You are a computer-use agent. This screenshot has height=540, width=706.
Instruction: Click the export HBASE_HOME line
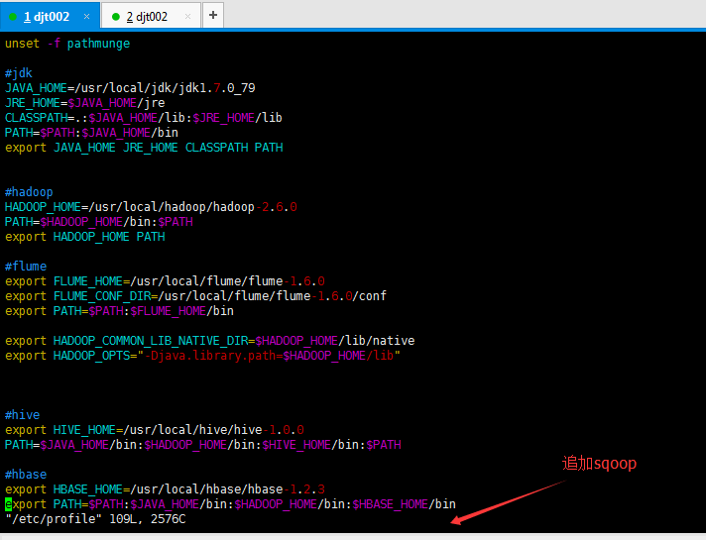click(165, 489)
